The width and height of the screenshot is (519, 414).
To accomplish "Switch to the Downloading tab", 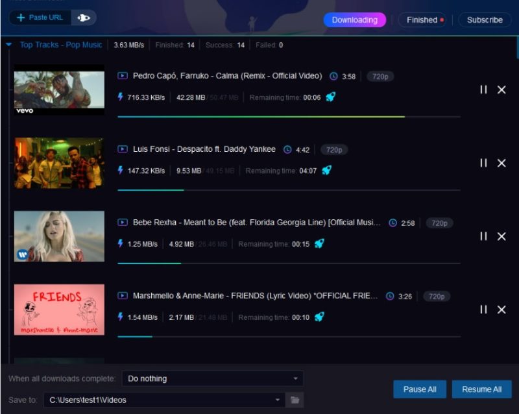I will point(354,20).
